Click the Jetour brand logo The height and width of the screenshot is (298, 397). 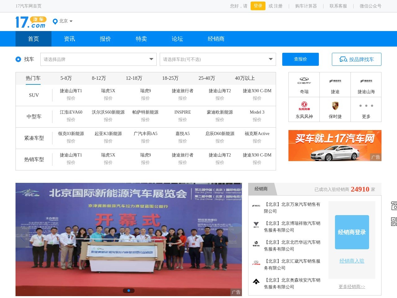click(x=335, y=81)
